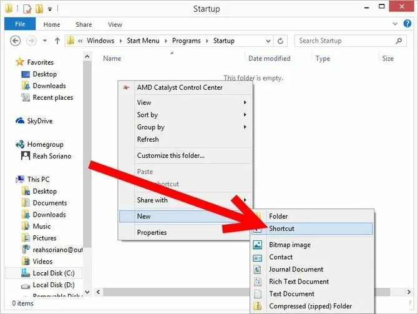
Task: Open AMD Catalyst Control Center from context menu
Action: (x=185, y=87)
